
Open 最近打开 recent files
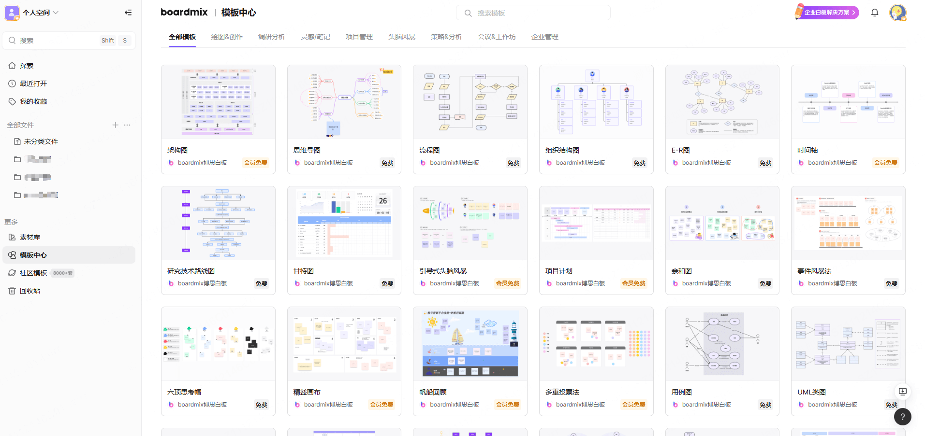click(x=33, y=84)
